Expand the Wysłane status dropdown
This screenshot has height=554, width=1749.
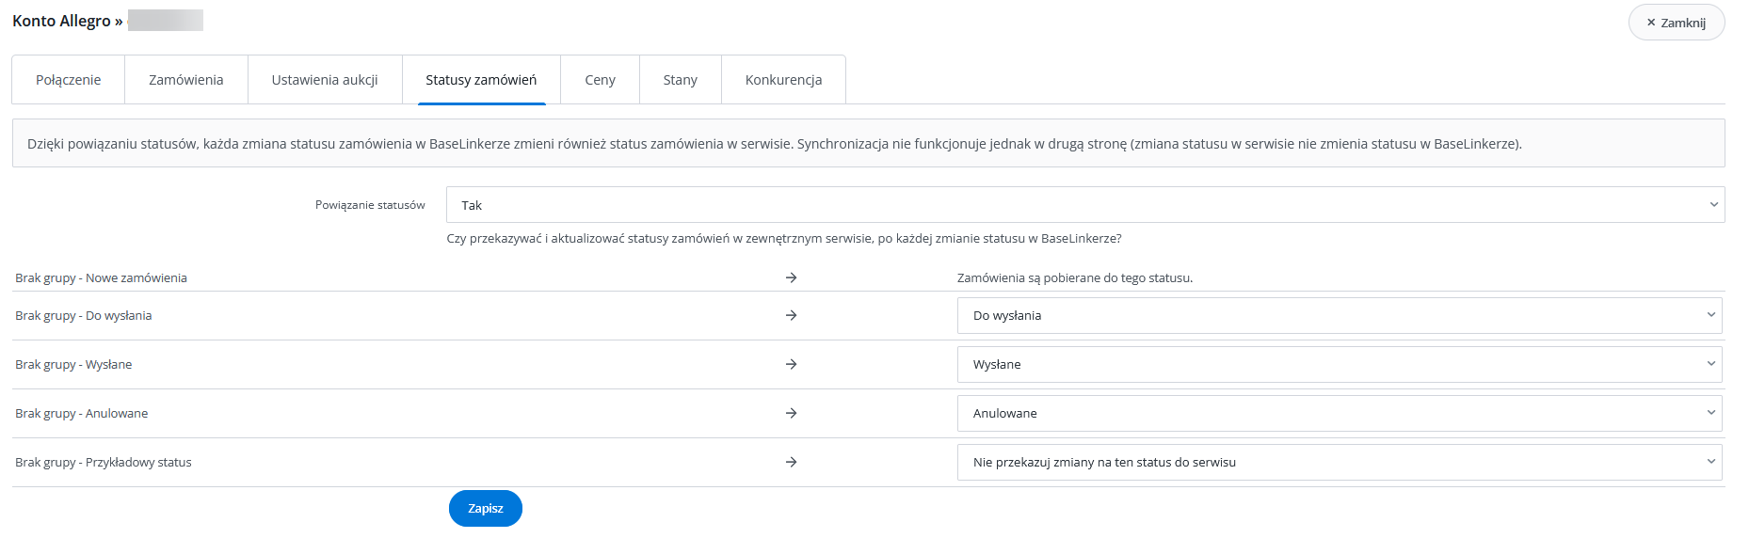point(1339,364)
